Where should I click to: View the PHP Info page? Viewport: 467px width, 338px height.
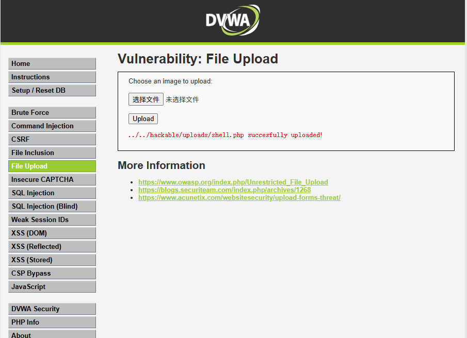point(52,322)
